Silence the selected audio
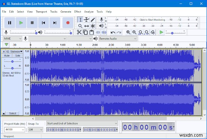The width and height of the screenshot is (207, 139). (104, 32)
